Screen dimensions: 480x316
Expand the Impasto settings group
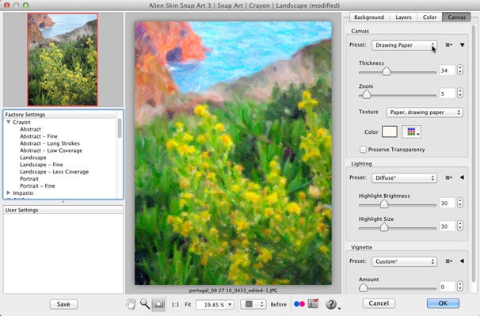coord(8,193)
